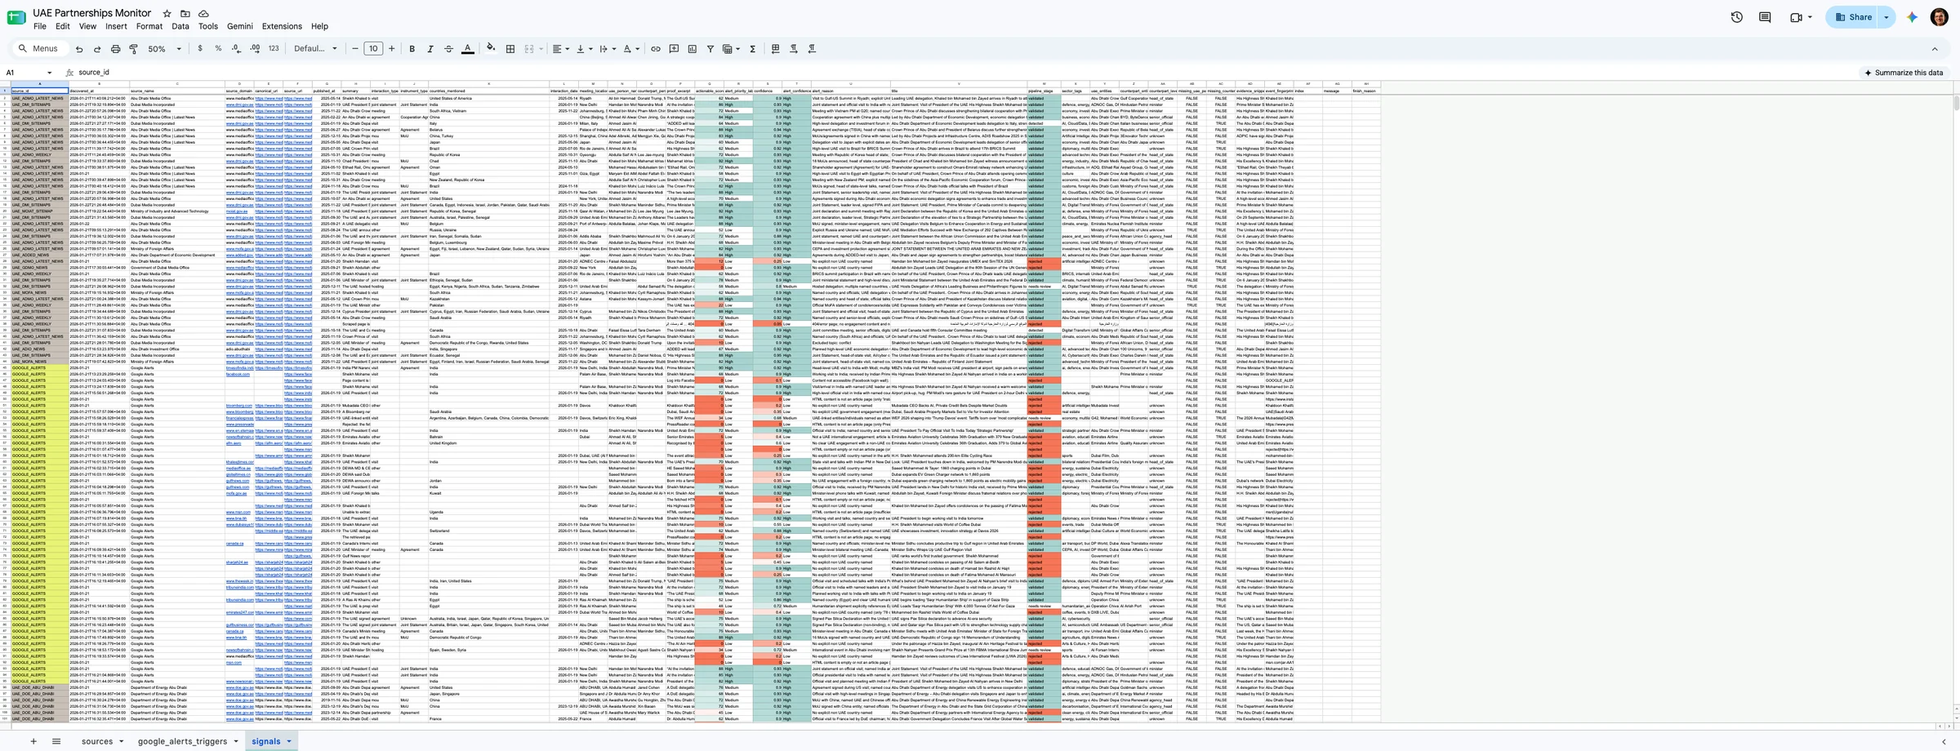Open the font family dropdown
The height and width of the screenshot is (751, 1960).
tap(315, 49)
